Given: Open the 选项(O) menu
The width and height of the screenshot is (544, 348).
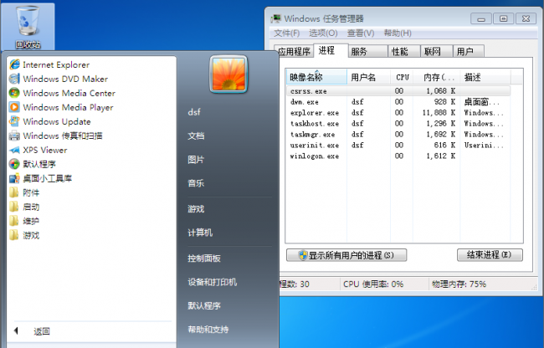Looking at the screenshot, I should (323, 33).
